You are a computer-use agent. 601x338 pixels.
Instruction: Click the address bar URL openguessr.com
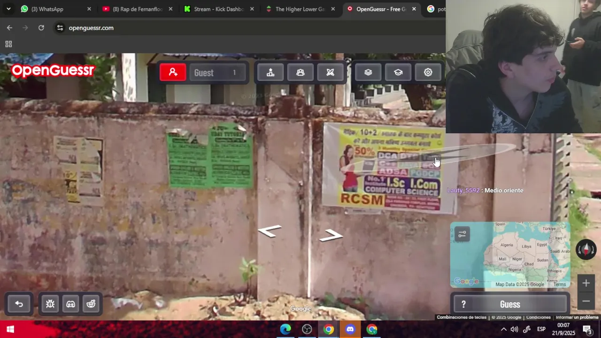(91, 28)
